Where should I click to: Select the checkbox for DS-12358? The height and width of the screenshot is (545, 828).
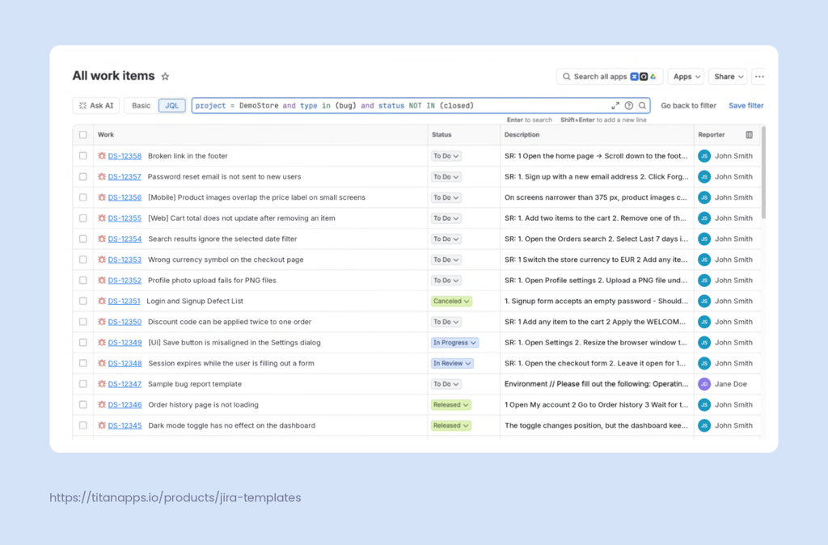pyautogui.click(x=83, y=156)
